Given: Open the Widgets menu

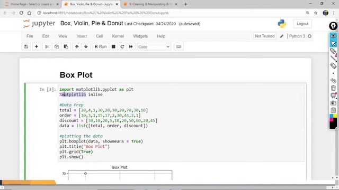Looking at the screenshot, I should pos(140,36).
